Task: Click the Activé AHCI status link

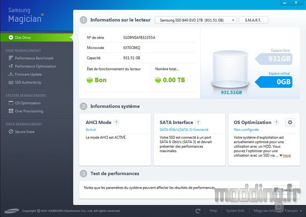Action: click(x=91, y=129)
